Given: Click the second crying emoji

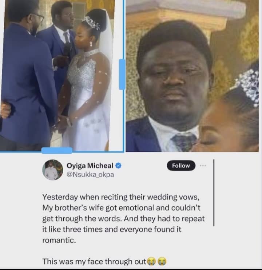Looking at the screenshot, I should click(162, 261).
